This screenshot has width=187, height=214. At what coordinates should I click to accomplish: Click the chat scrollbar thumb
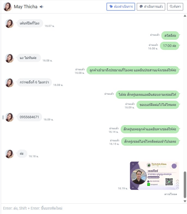(x=185, y=185)
